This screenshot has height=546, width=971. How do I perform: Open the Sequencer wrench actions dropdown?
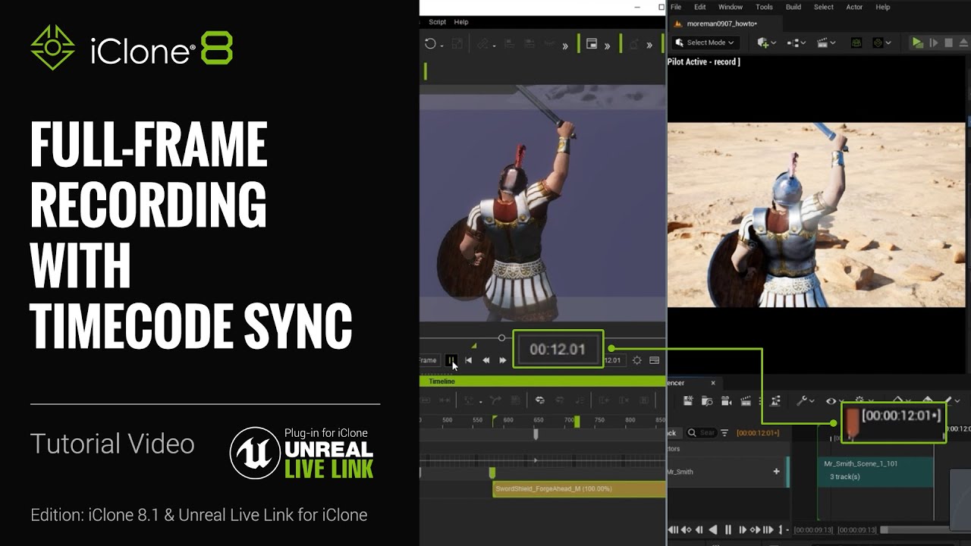point(806,401)
